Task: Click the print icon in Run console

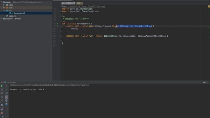Action: click(x=6, y=101)
